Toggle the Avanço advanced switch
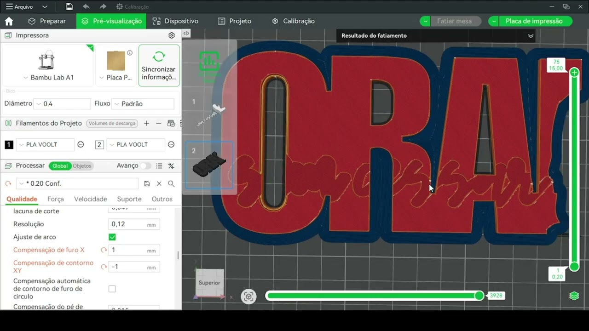 (145, 166)
